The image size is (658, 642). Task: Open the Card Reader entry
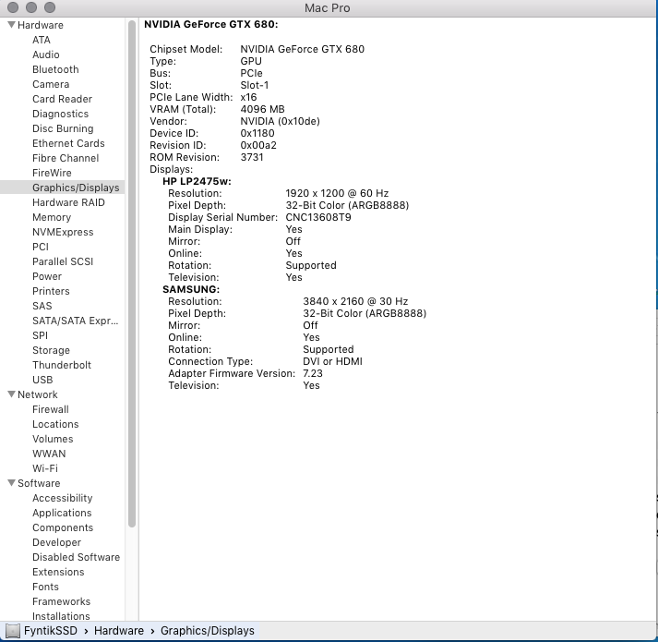point(62,99)
